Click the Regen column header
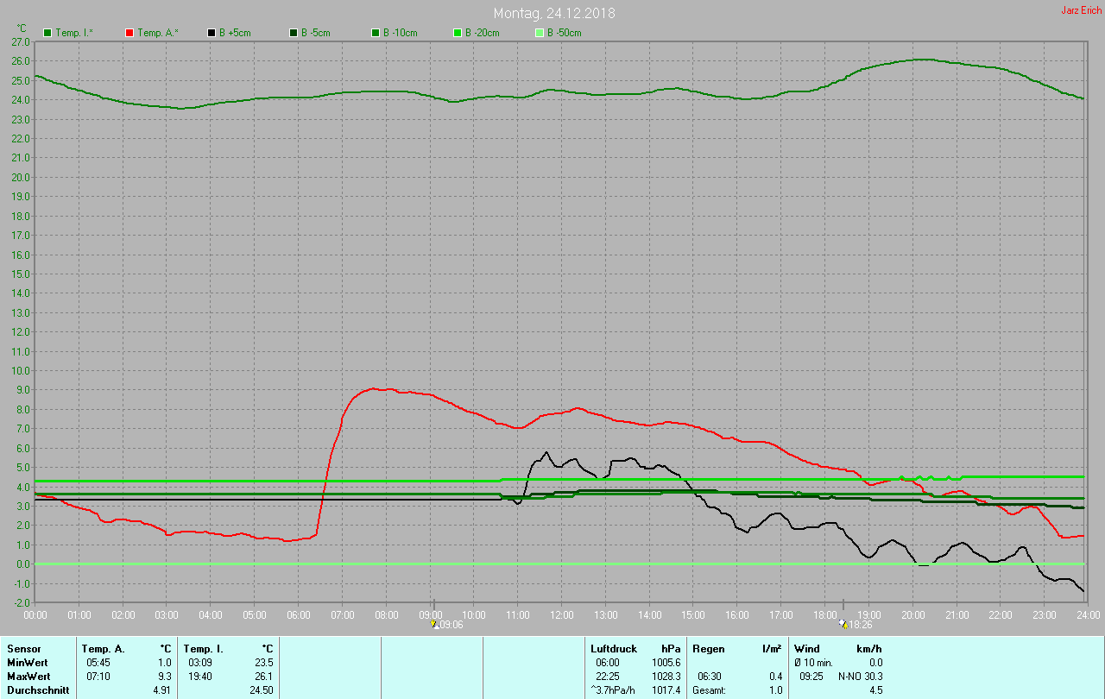The image size is (1105, 699). click(x=708, y=648)
